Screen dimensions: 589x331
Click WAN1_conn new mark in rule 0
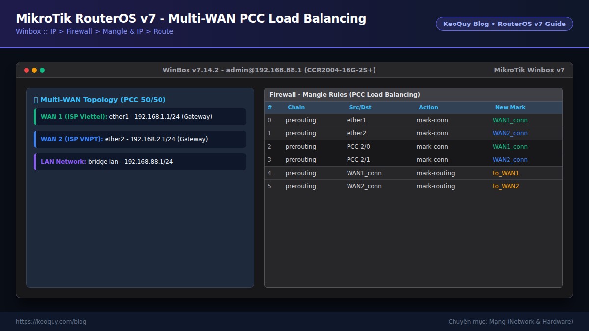[510, 120]
